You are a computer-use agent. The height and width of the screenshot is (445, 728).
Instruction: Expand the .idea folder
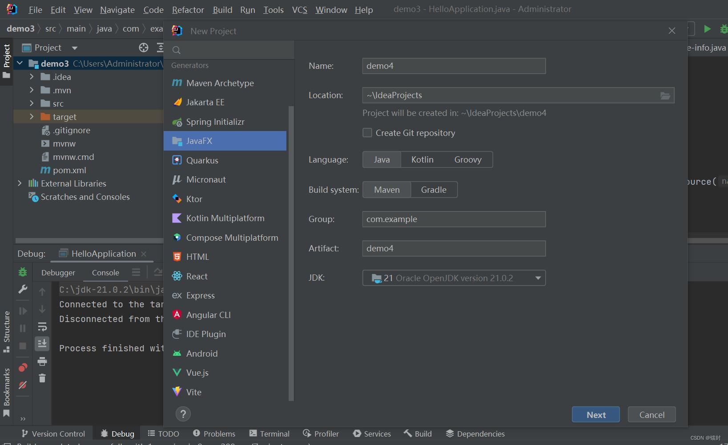coord(32,77)
